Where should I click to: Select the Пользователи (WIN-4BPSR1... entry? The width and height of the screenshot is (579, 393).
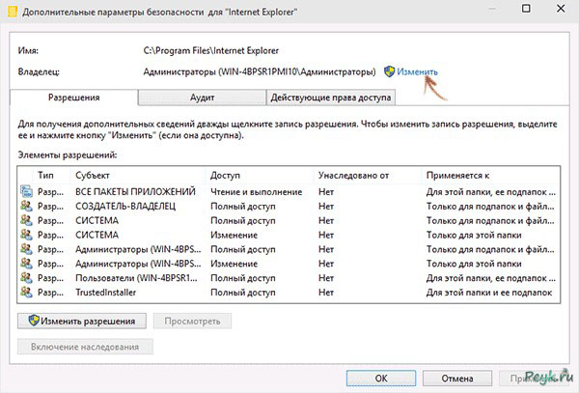click(136, 278)
